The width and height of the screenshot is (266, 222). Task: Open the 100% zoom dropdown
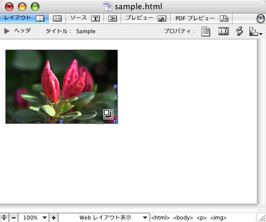[34, 218]
